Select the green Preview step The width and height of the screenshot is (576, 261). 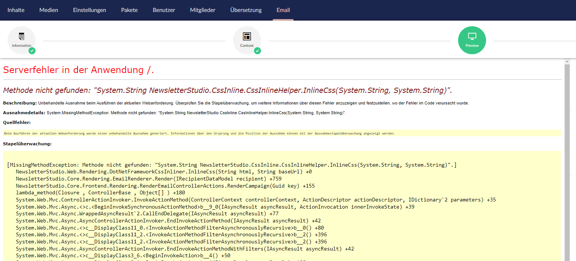click(472, 40)
